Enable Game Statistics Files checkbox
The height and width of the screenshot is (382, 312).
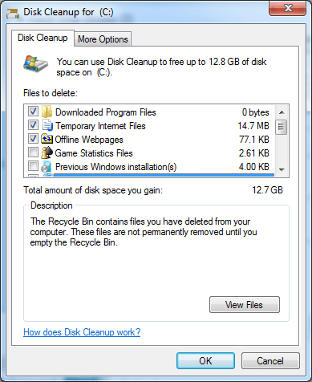click(x=33, y=152)
